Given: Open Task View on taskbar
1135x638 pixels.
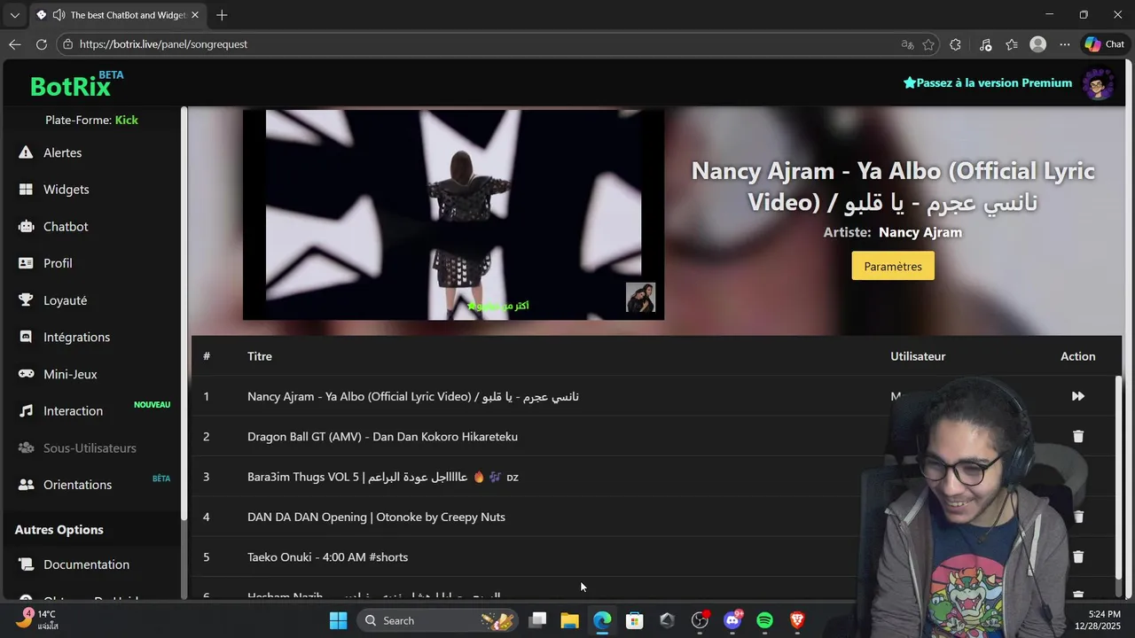Looking at the screenshot, I should (x=537, y=620).
